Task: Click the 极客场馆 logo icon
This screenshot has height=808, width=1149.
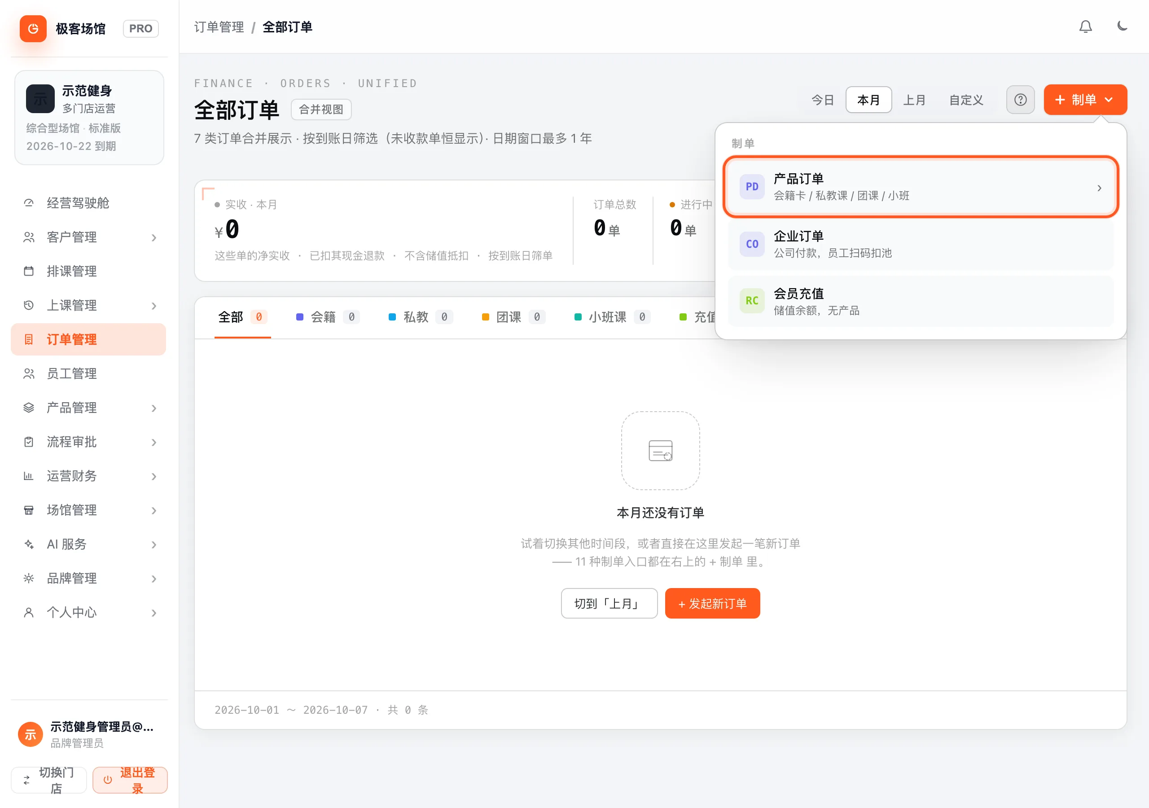Action: click(x=33, y=29)
